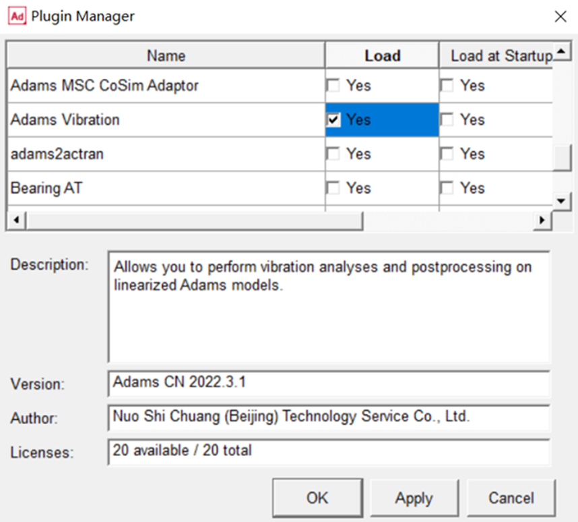Uncheck Load for Adams Vibration
Screen dimensions: 578x522
point(333,120)
